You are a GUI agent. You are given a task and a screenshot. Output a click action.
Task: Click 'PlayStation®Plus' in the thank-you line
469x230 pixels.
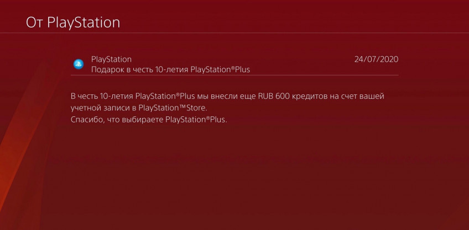[196, 120]
